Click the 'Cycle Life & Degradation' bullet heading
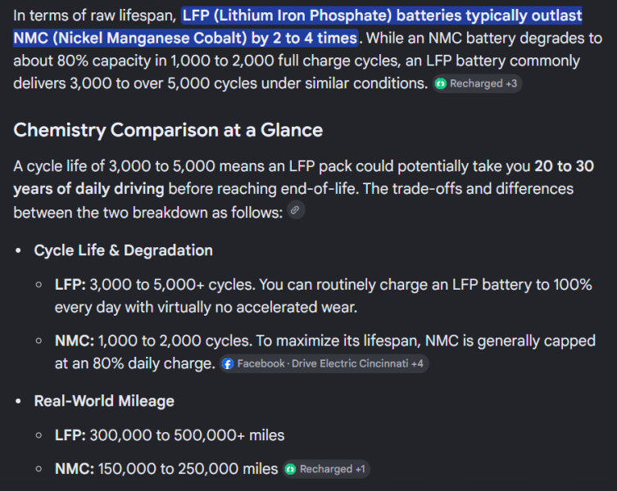The width and height of the screenshot is (617, 491). (x=123, y=250)
